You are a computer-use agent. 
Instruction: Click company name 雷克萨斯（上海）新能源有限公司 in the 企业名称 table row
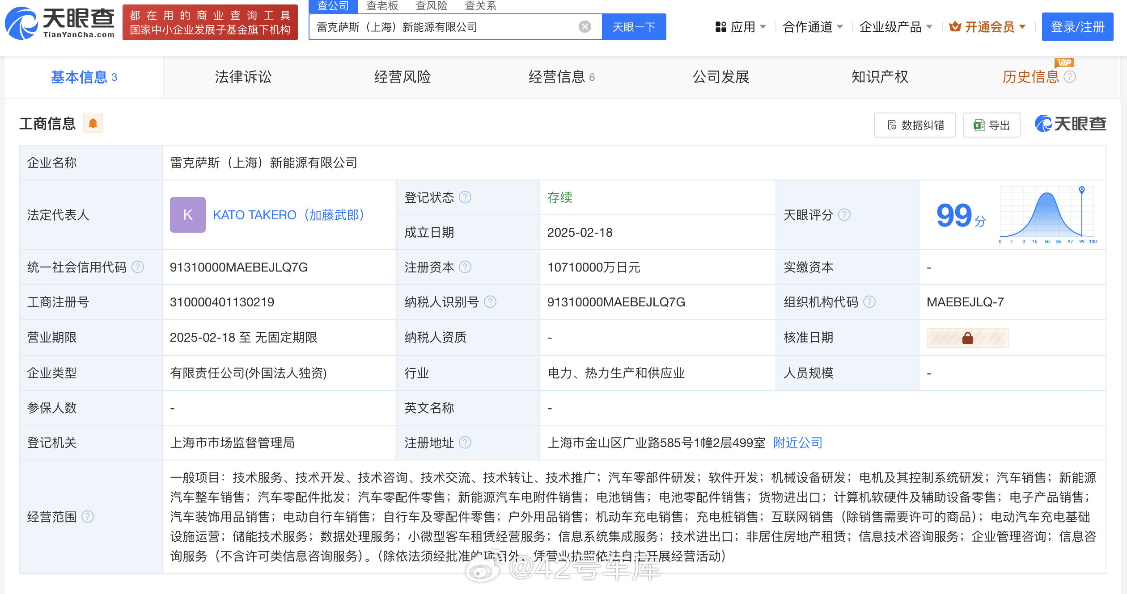[x=263, y=163]
